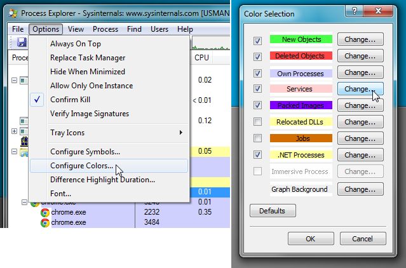
Task: Open the Font menu entry
Action: click(x=109, y=194)
